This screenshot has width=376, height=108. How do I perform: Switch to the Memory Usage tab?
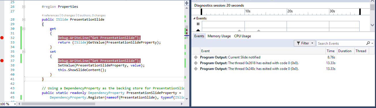point(219,36)
